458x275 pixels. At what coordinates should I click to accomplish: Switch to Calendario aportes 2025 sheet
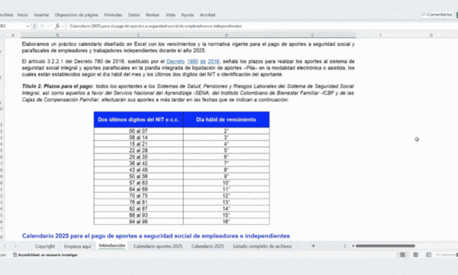(158, 246)
